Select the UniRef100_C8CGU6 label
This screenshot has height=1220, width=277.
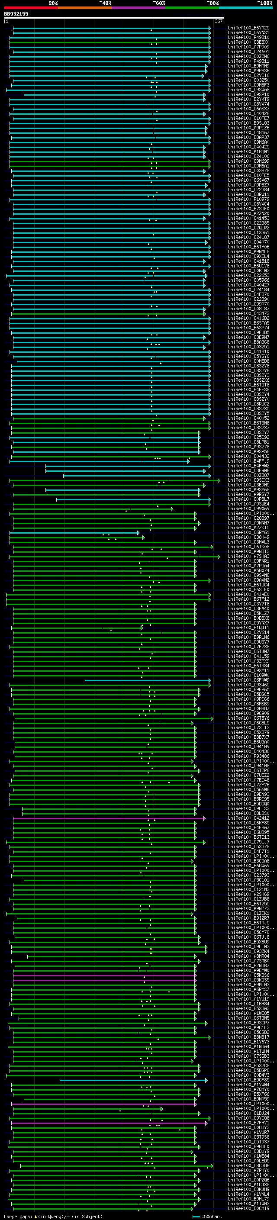[248, 1165]
